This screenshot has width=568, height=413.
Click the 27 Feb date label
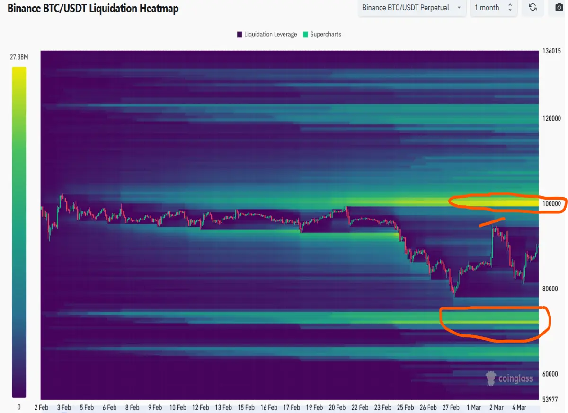click(x=451, y=407)
